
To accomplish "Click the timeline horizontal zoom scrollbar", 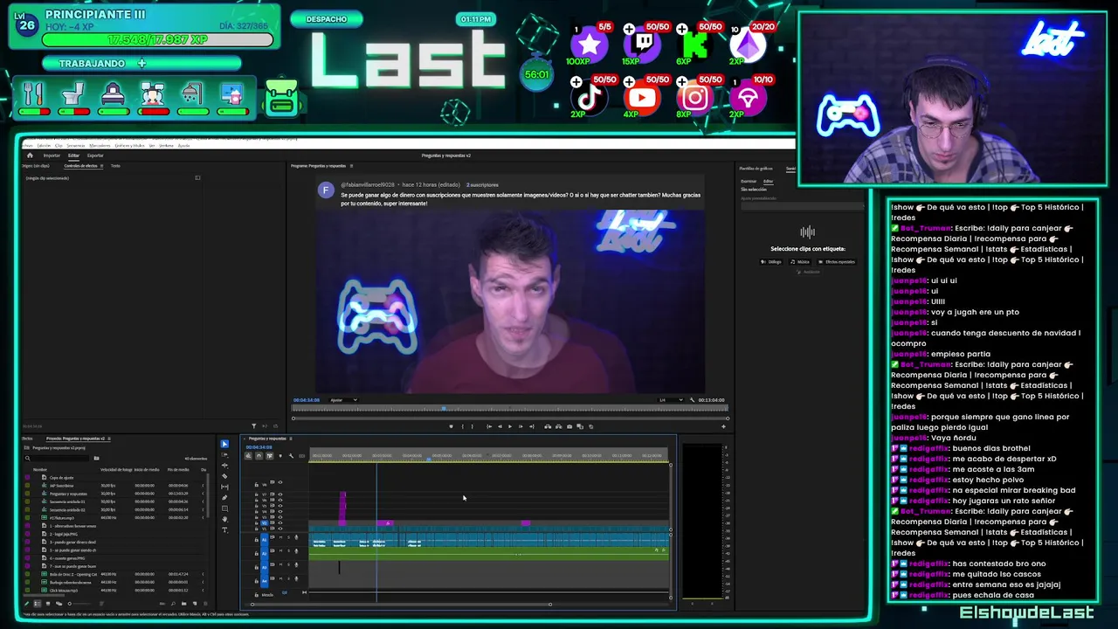I will (x=401, y=604).
